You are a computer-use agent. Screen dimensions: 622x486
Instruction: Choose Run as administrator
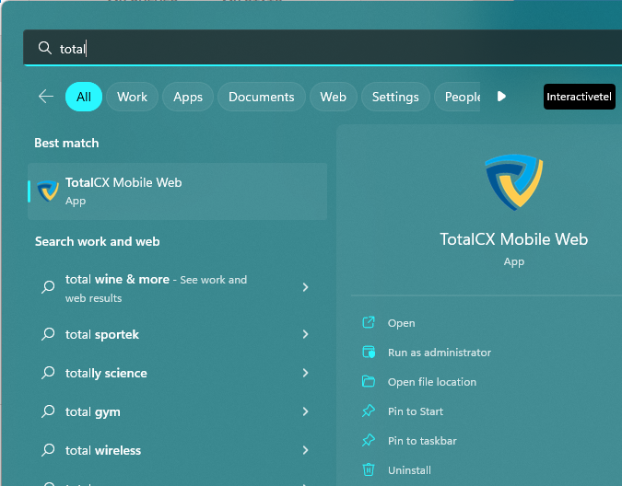point(440,353)
